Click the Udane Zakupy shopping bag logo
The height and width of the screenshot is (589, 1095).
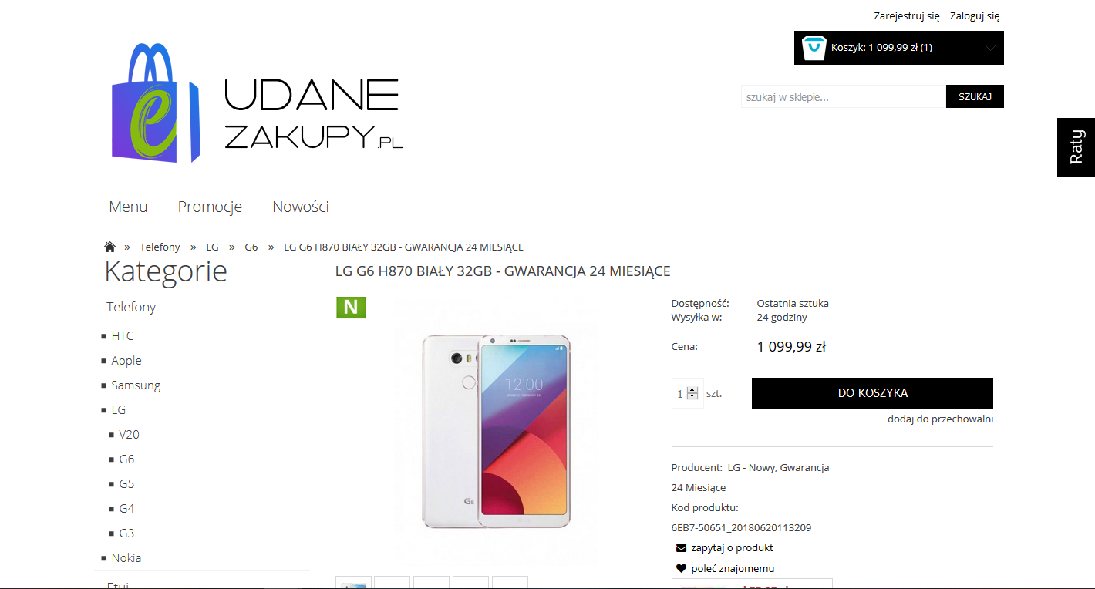(x=156, y=103)
